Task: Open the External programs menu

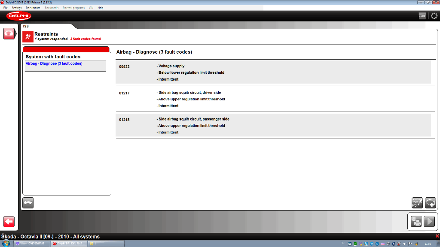Action: point(73,8)
